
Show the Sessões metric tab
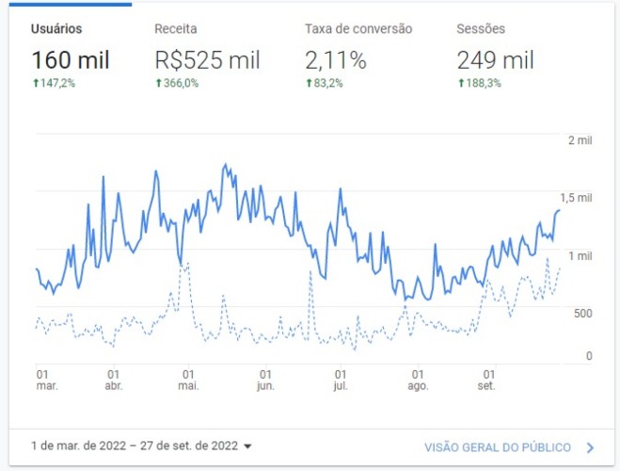point(481,28)
